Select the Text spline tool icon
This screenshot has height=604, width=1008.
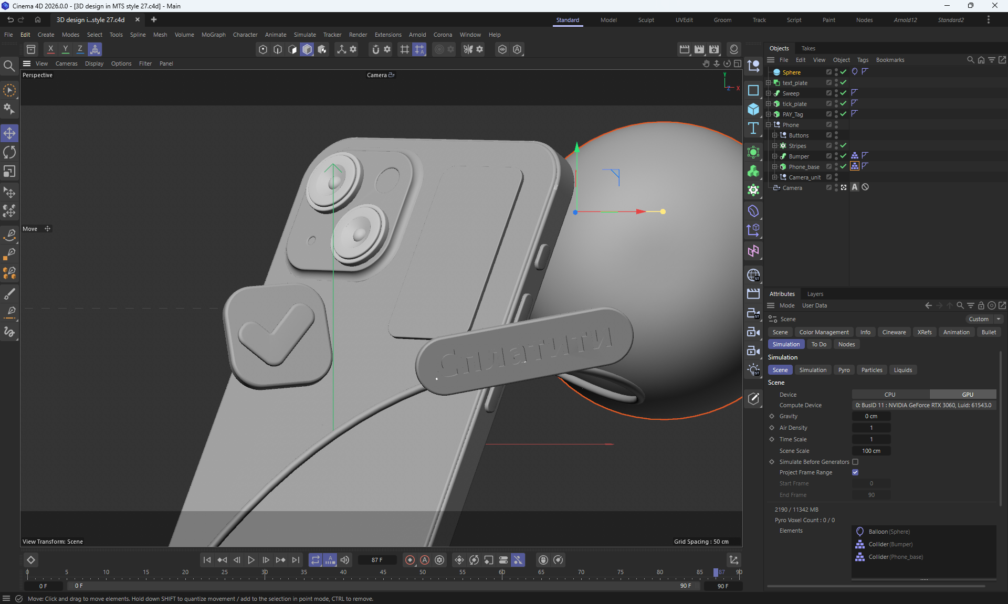click(x=753, y=128)
